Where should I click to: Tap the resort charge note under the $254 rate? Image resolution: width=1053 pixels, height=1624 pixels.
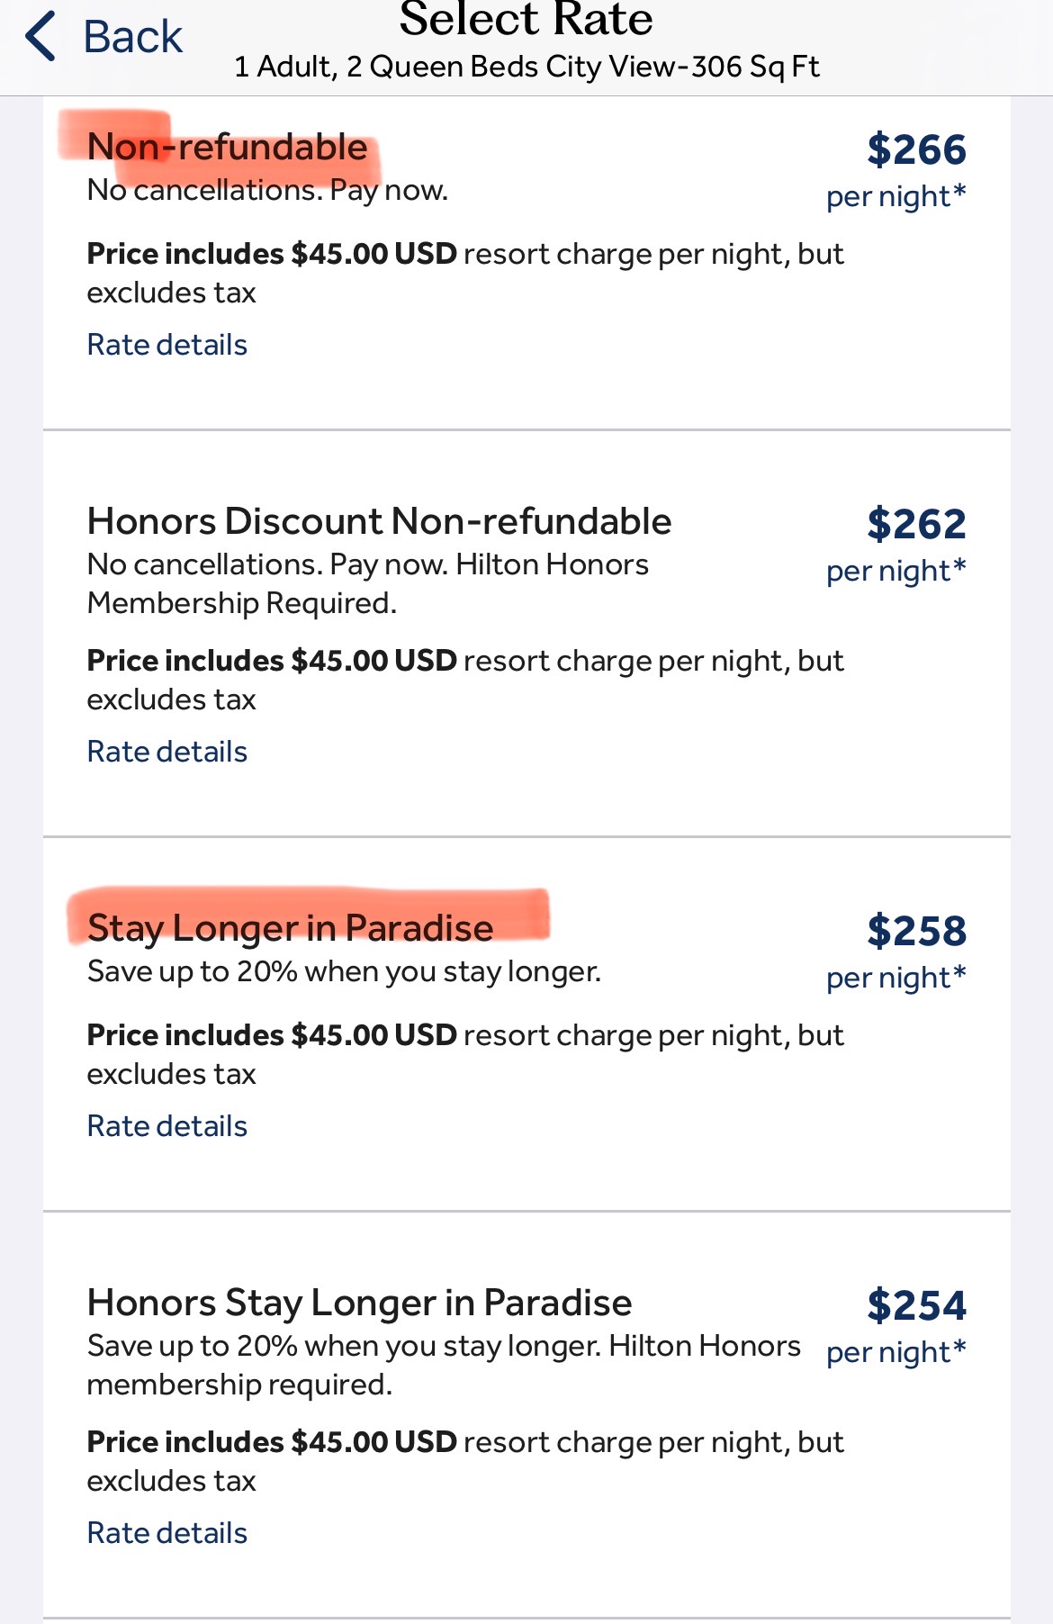pos(464,1460)
